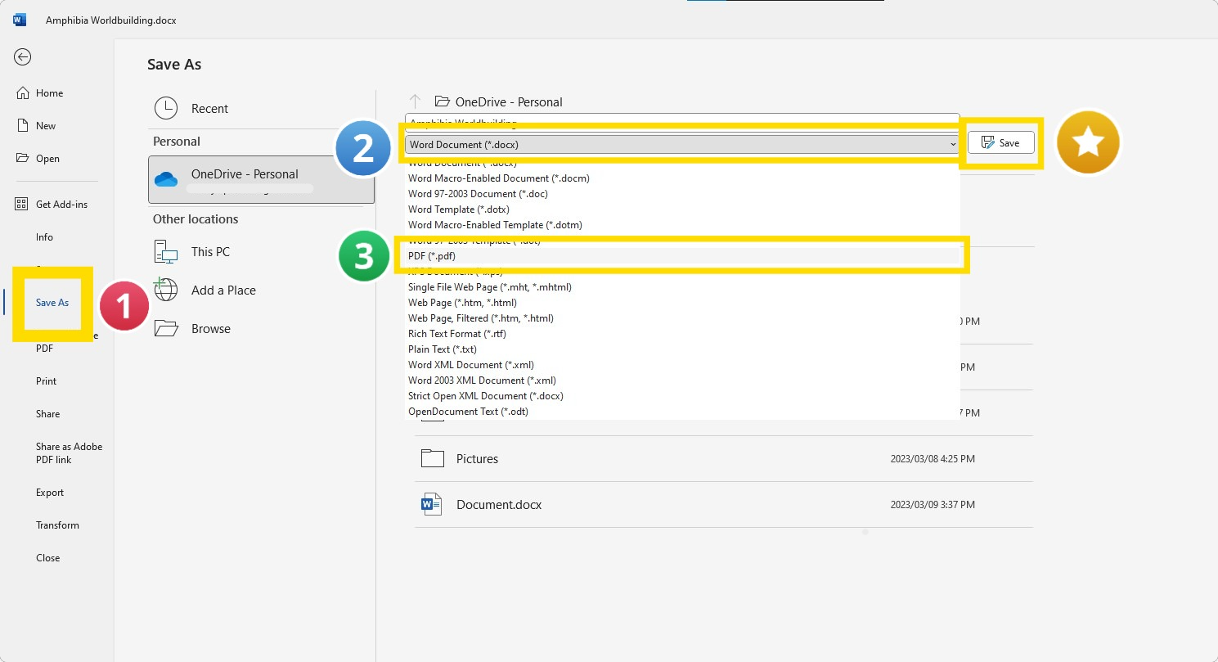
Task: Open the Info page
Action: click(44, 237)
